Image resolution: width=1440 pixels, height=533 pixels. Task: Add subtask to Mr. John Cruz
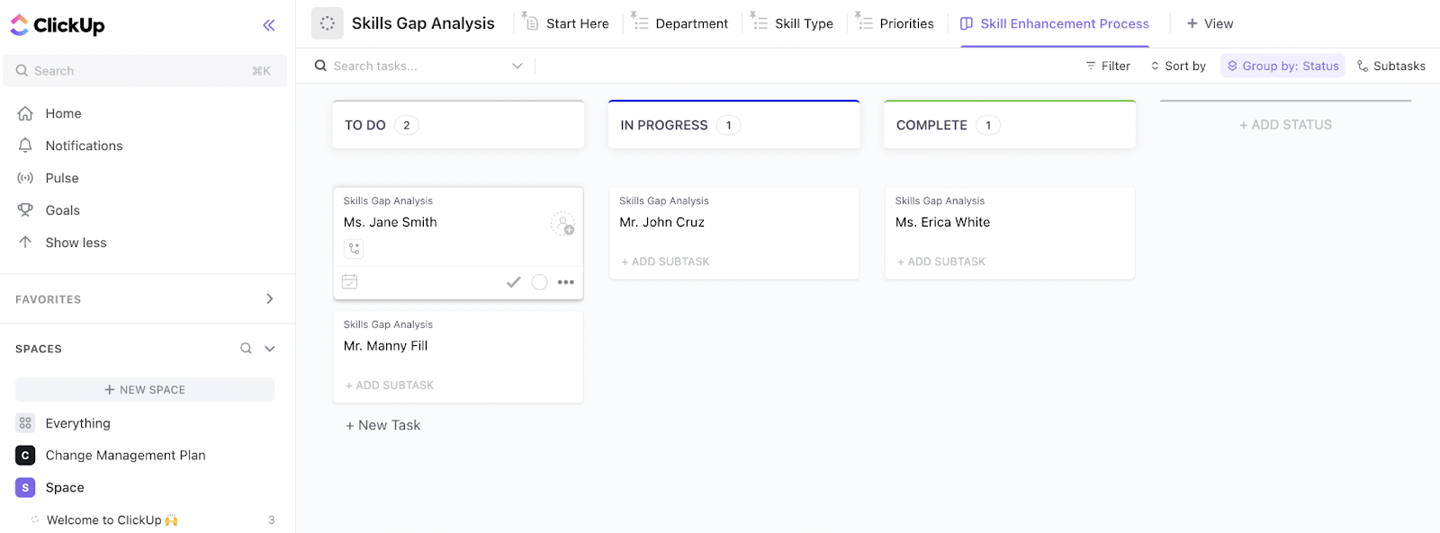click(x=665, y=262)
